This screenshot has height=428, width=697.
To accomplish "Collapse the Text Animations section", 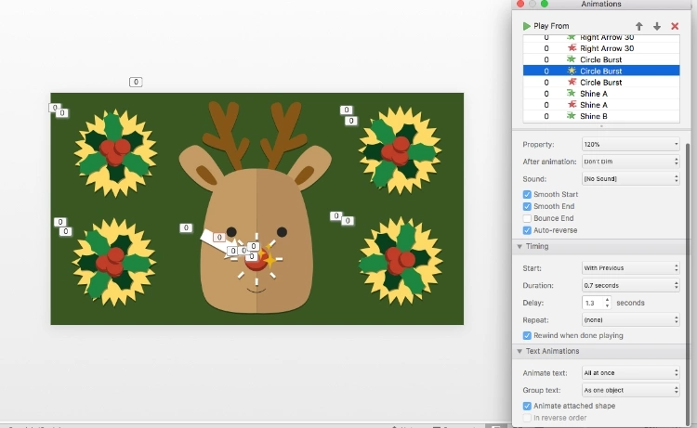I will [x=519, y=351].
